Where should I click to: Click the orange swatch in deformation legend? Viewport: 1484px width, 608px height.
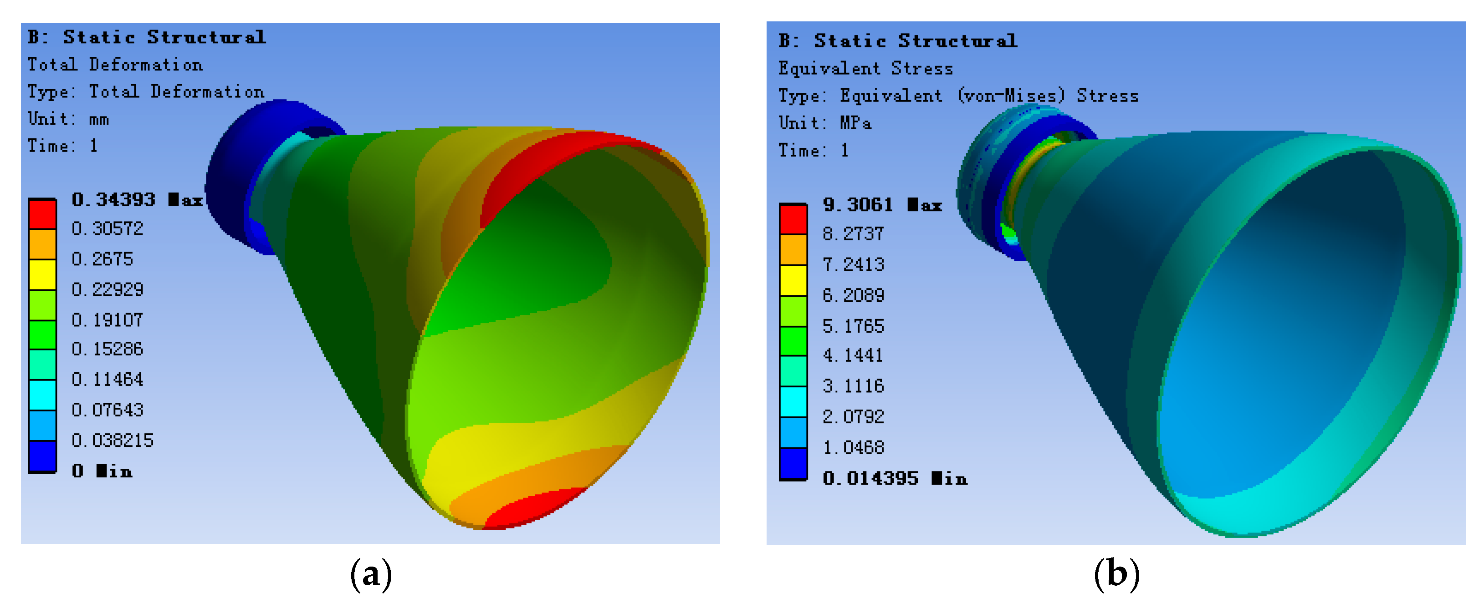(x=42, y=244)
